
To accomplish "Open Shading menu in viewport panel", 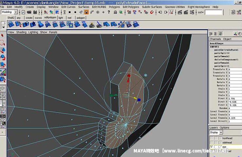I will pyautogui.click(x=21, y=32).
